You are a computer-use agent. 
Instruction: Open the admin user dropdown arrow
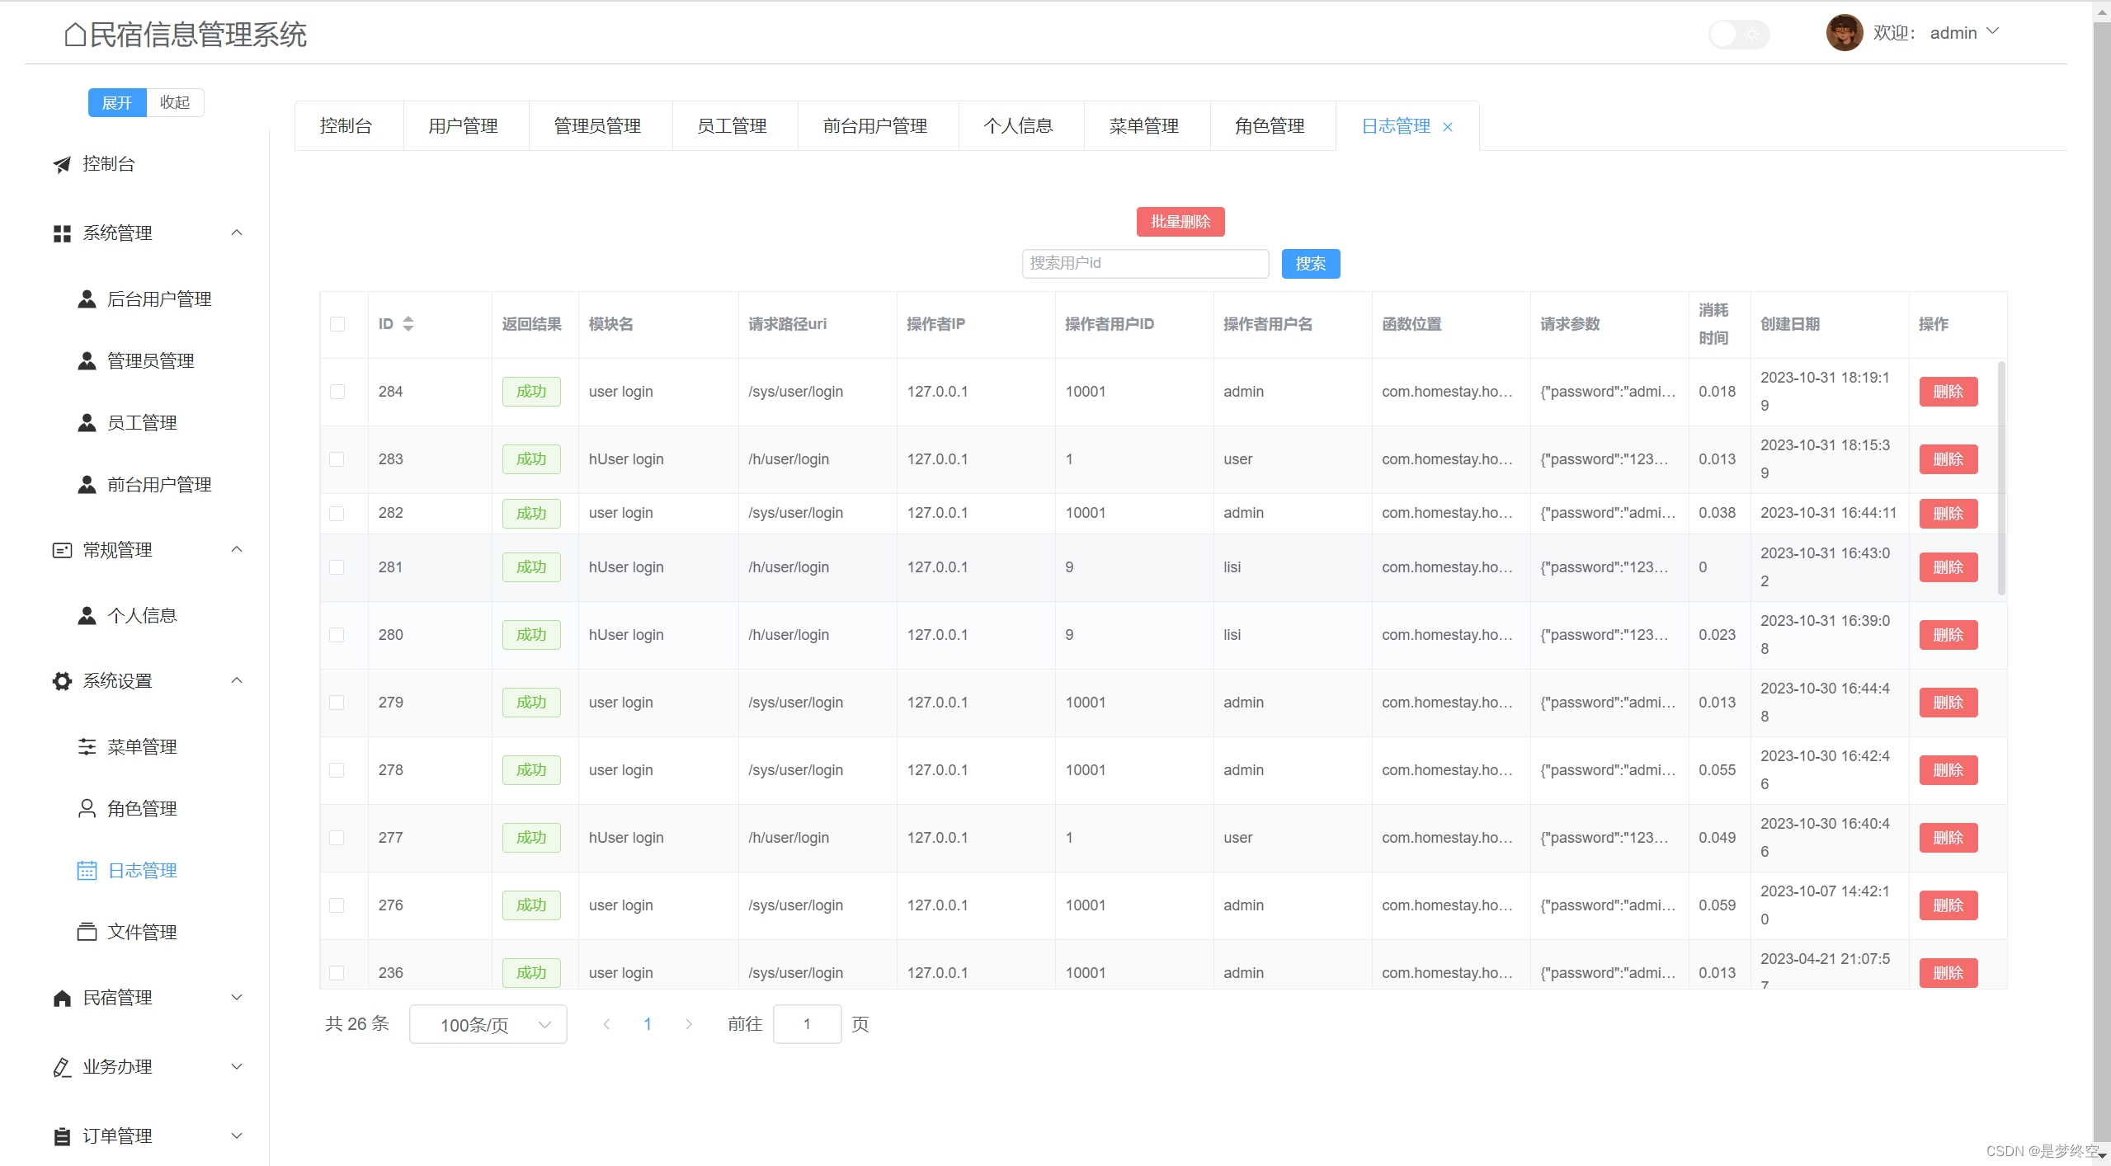tap(1992, 31)
